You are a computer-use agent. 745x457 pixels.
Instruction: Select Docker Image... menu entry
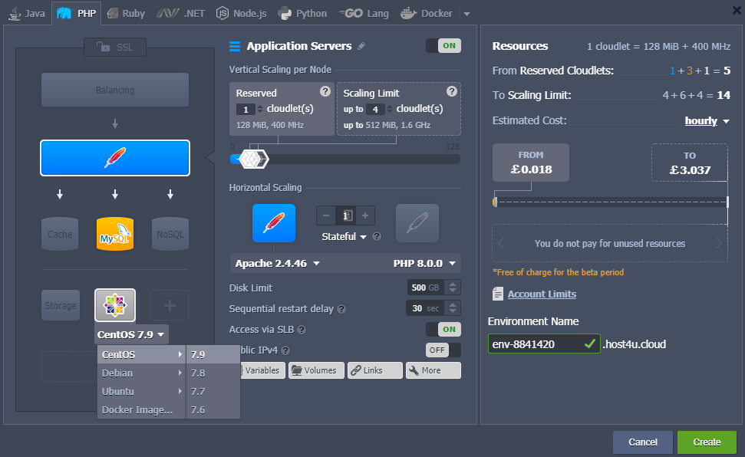142,409
